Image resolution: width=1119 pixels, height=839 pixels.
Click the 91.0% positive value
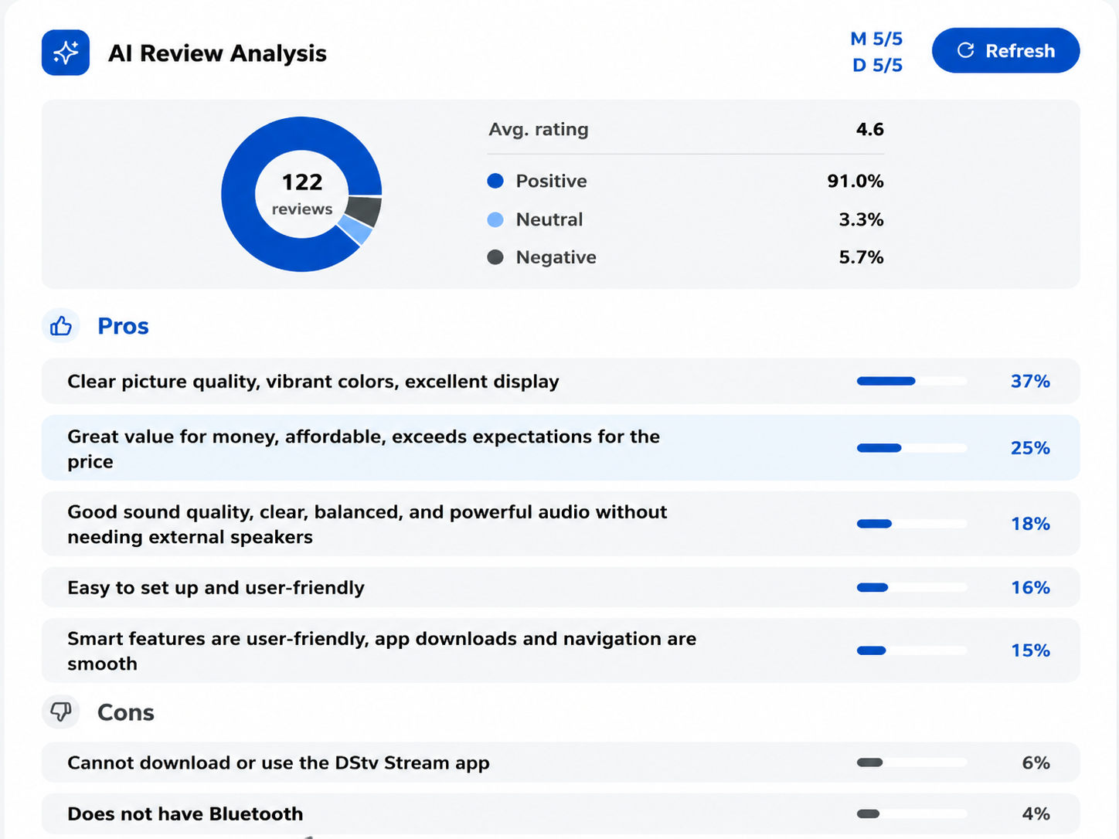click(855, 181)
